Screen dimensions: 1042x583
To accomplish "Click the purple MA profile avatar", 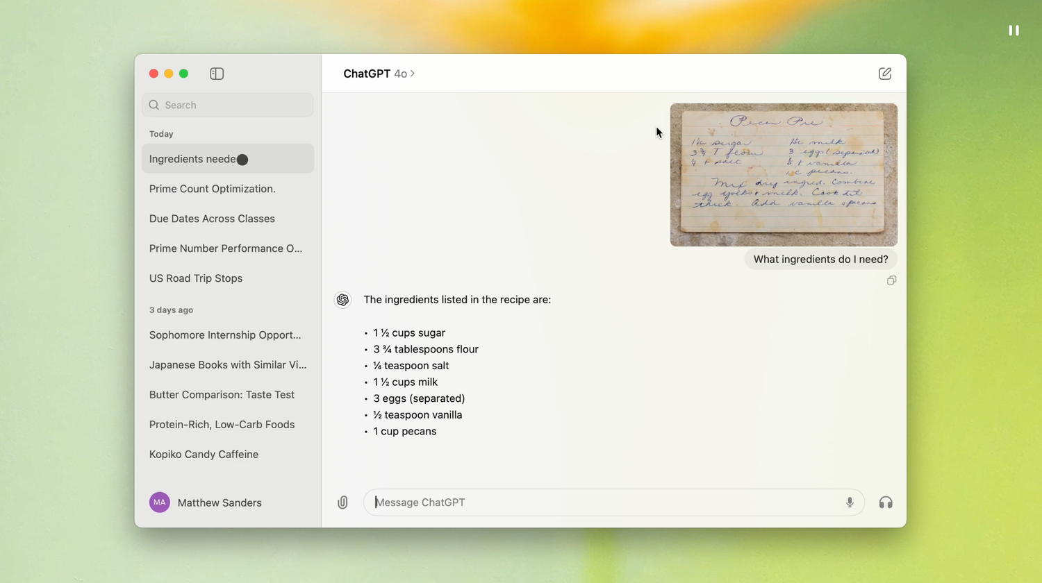I will tap(160, 502).
